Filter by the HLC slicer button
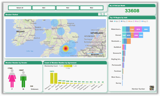The image size is (160, 96). [68, 8]
